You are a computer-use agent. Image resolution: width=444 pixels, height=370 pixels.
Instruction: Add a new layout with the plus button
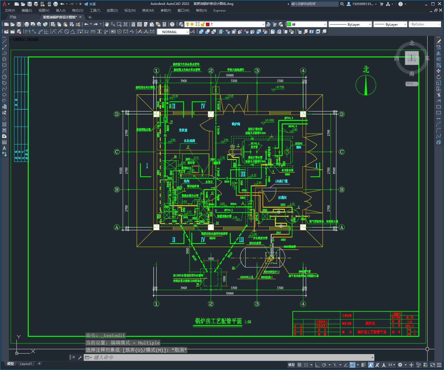pos(39,364)
